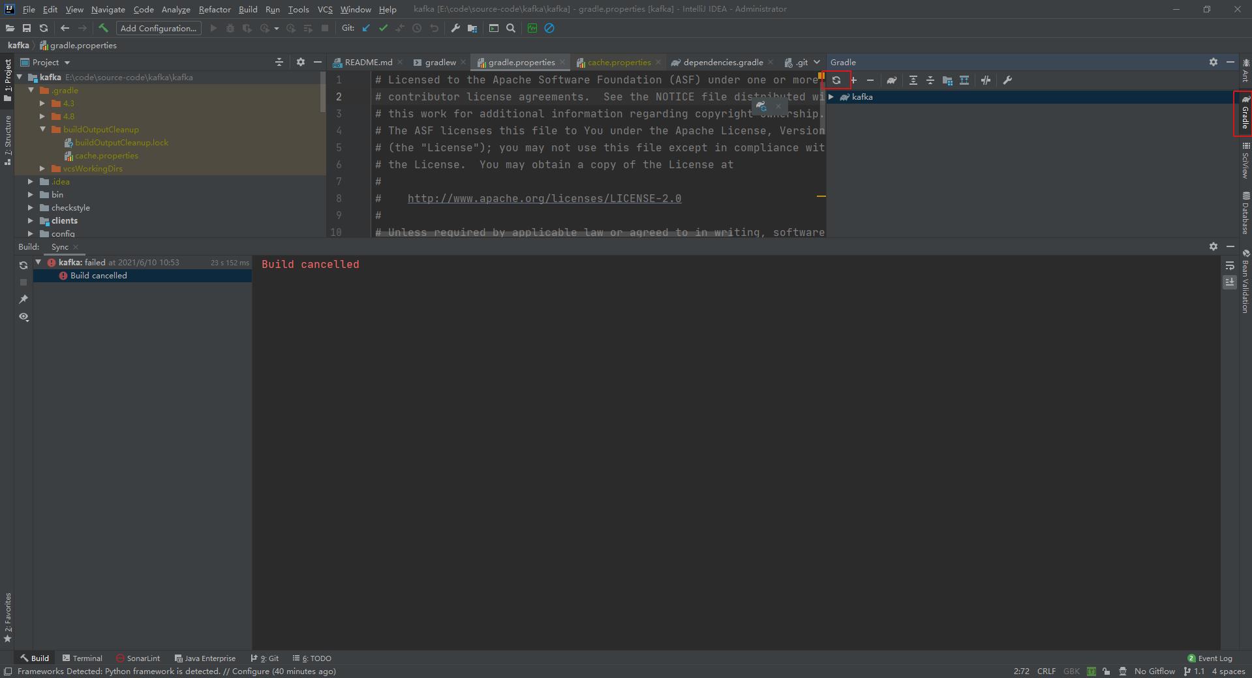1252x678 pixels.
Task: Expand all nodes in Gradle panel
Action: 913,80
